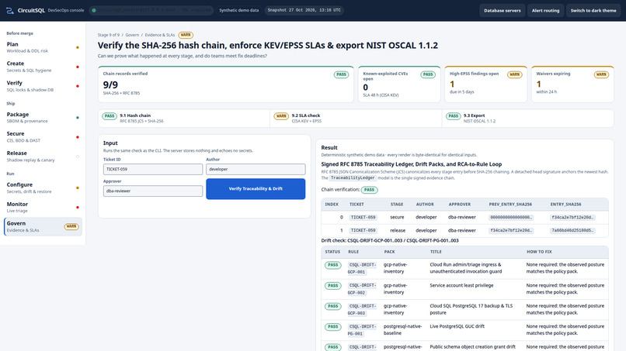Click the Stage 9 of 9 breadcrumb
626x351 pixels.
tap(109, 35)
